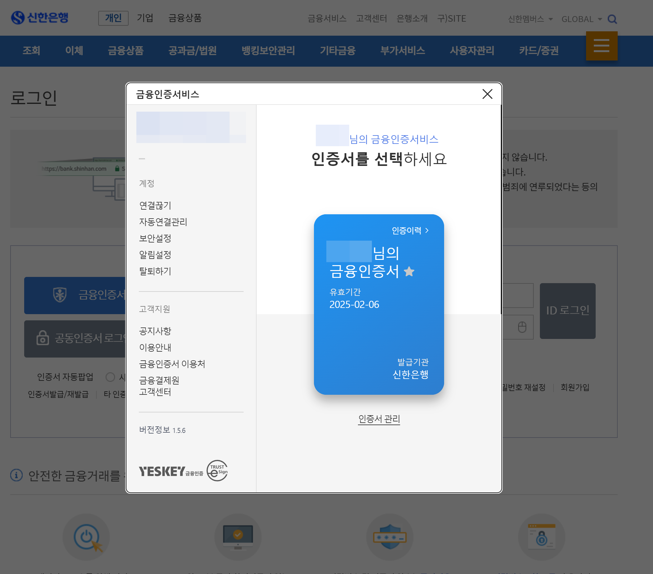Click the Shinhan Bank logo
The height and width of the screenshot is (574, 653).
pyautogui.click(x=40, y=18)
